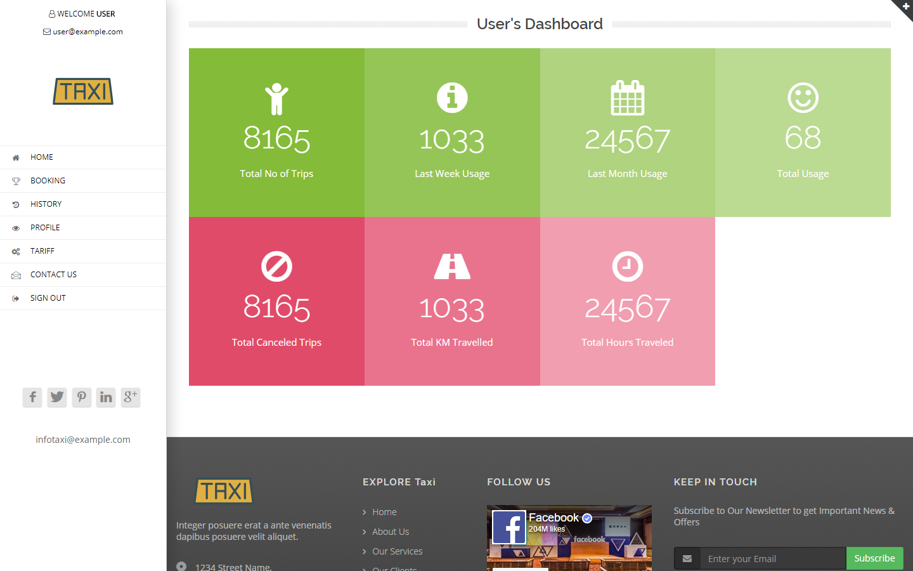Click the calendar icon on Last Month Usage tile
Viewport: 913px width, 571px height.
point(627,97)
